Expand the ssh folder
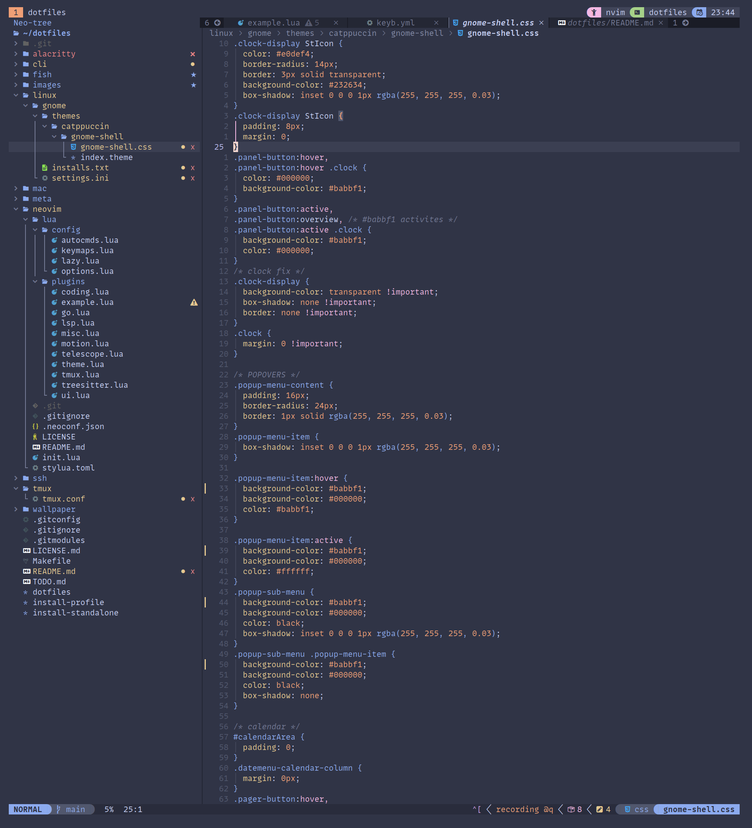 tap(16, 478)
